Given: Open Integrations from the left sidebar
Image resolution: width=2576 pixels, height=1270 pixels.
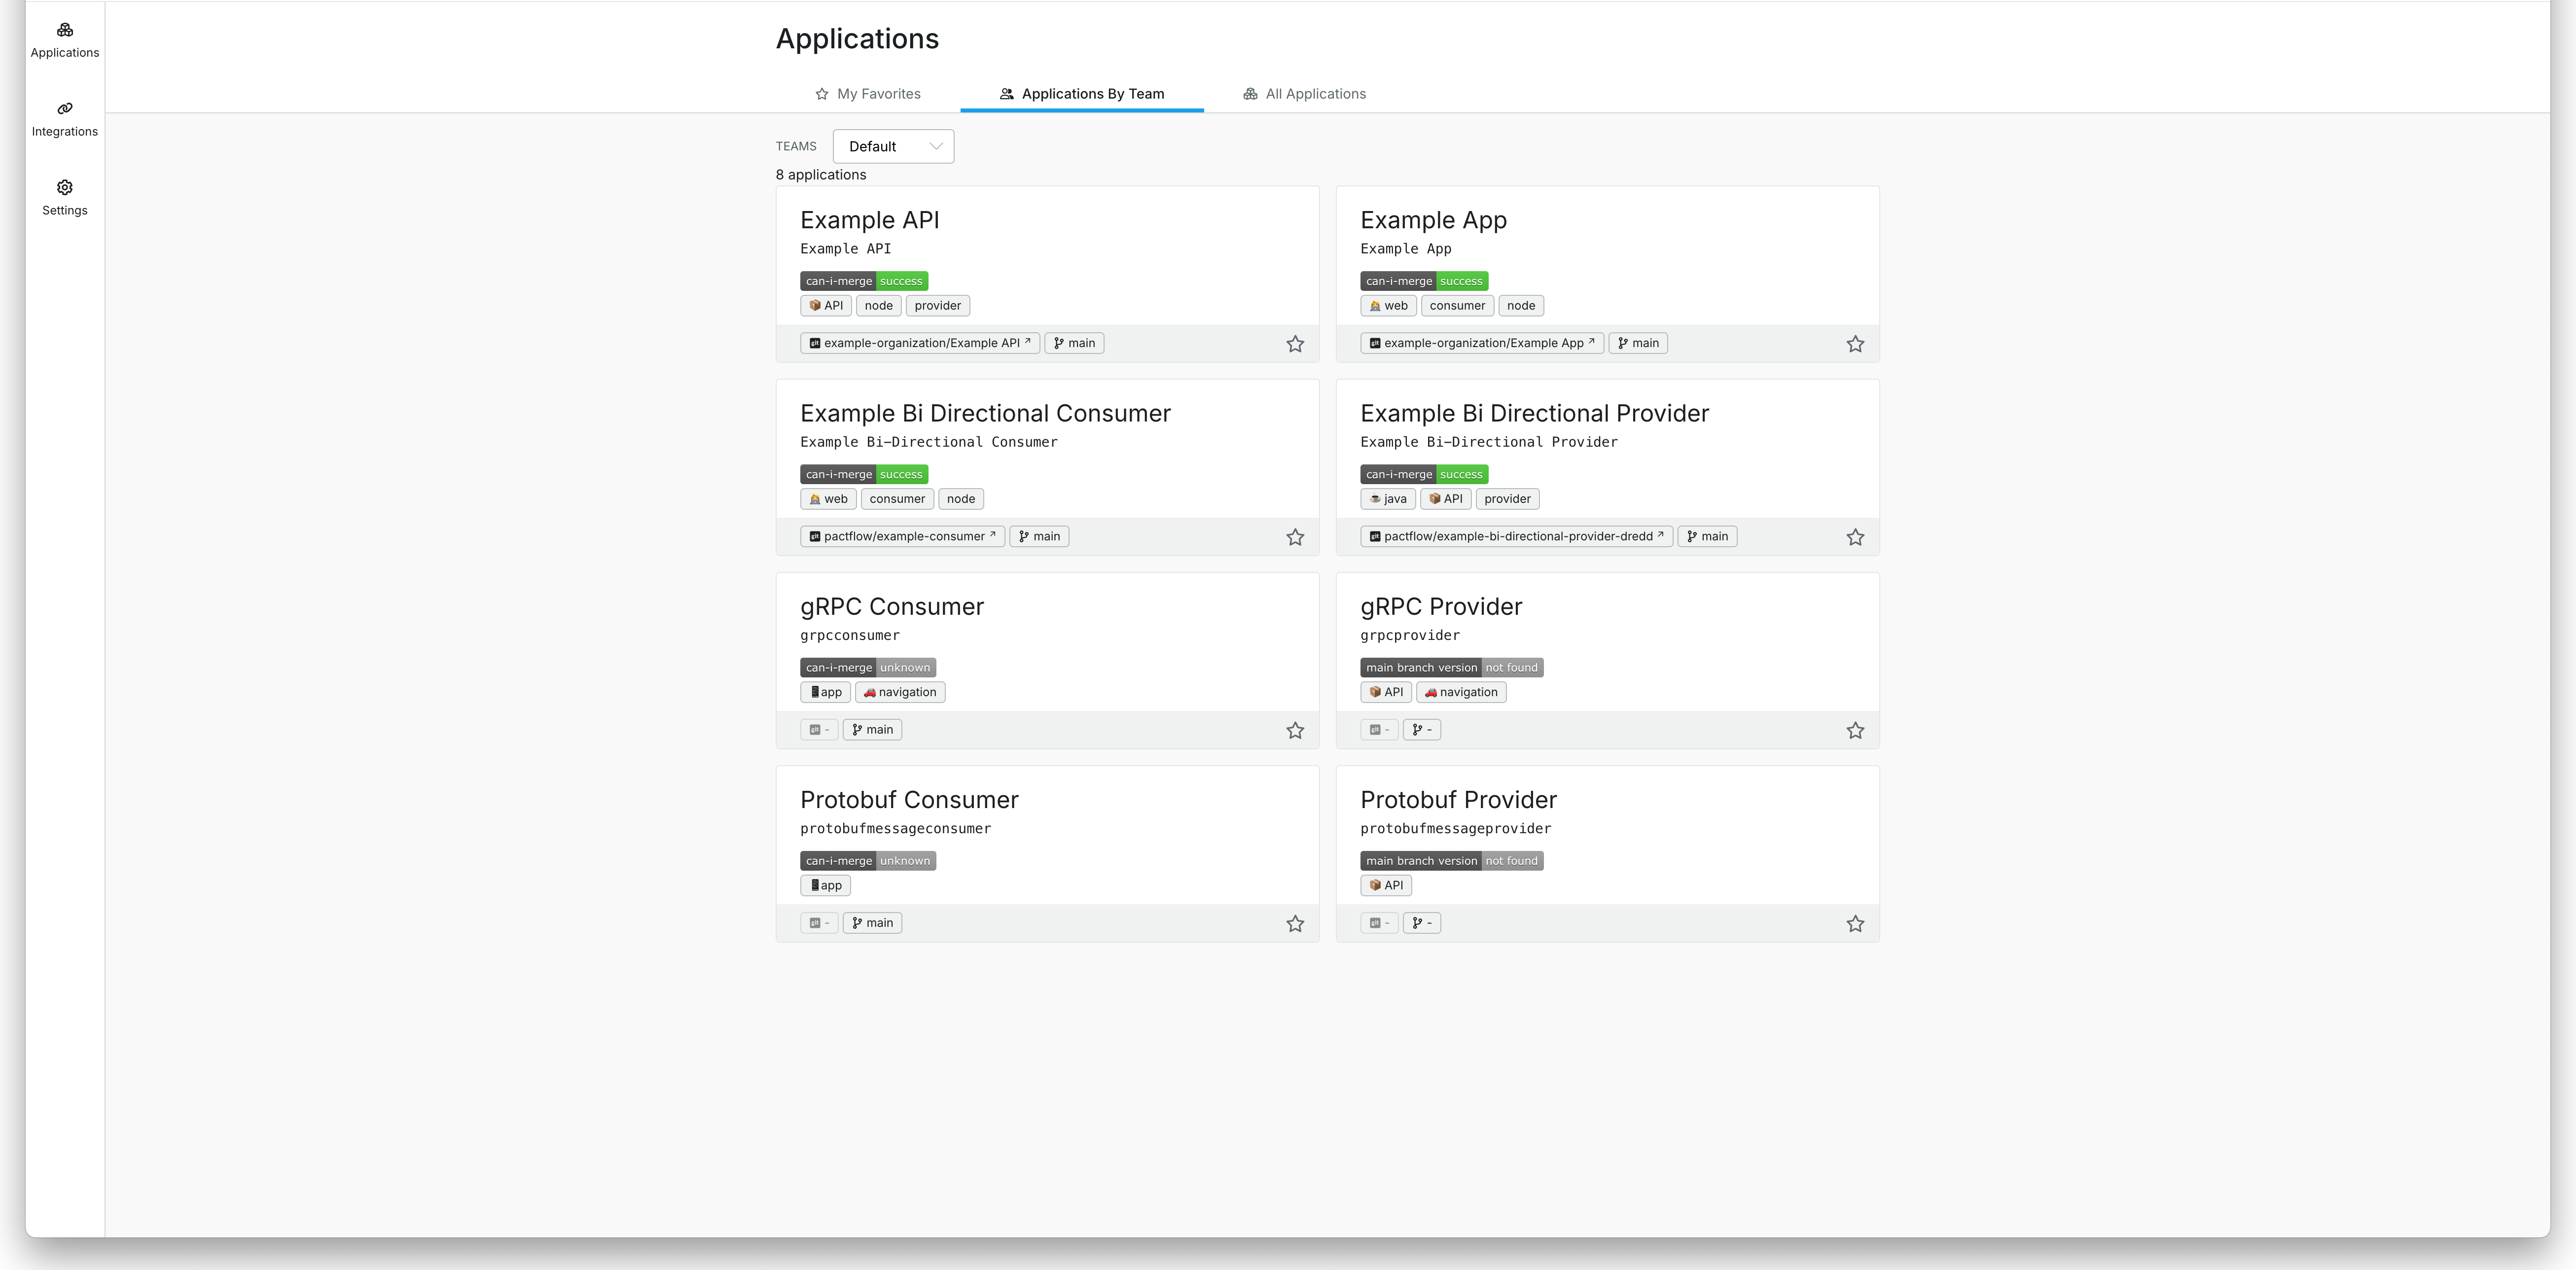Looking at the screenshot, I should (x=64, y=118).
